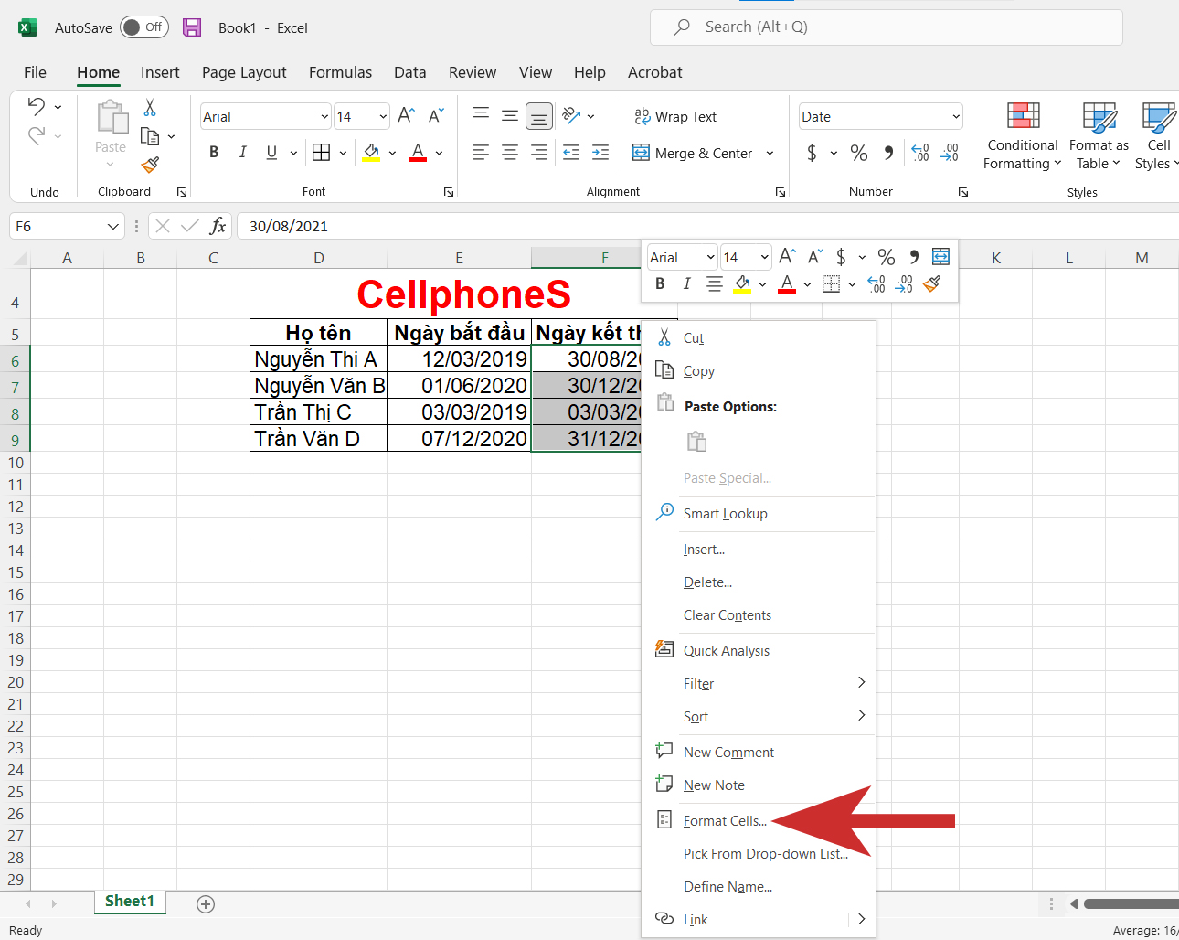Click the Increase Font Size icon in ribbon
The image size is (1179, 940).
[406, 115]
